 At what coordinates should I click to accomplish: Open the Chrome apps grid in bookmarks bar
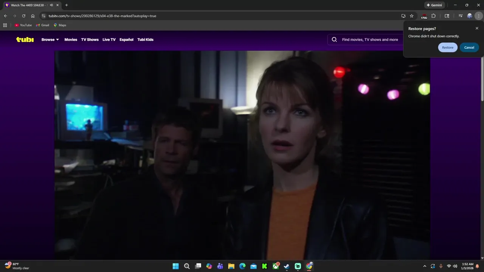click(x=5, y=25)
